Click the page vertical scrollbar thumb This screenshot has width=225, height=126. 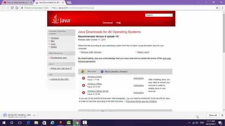coord(224,33)
